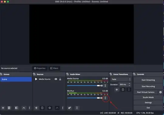Pop out the Sources dock icon
Screen dimensions: 164x115
(x=34, y=74)
